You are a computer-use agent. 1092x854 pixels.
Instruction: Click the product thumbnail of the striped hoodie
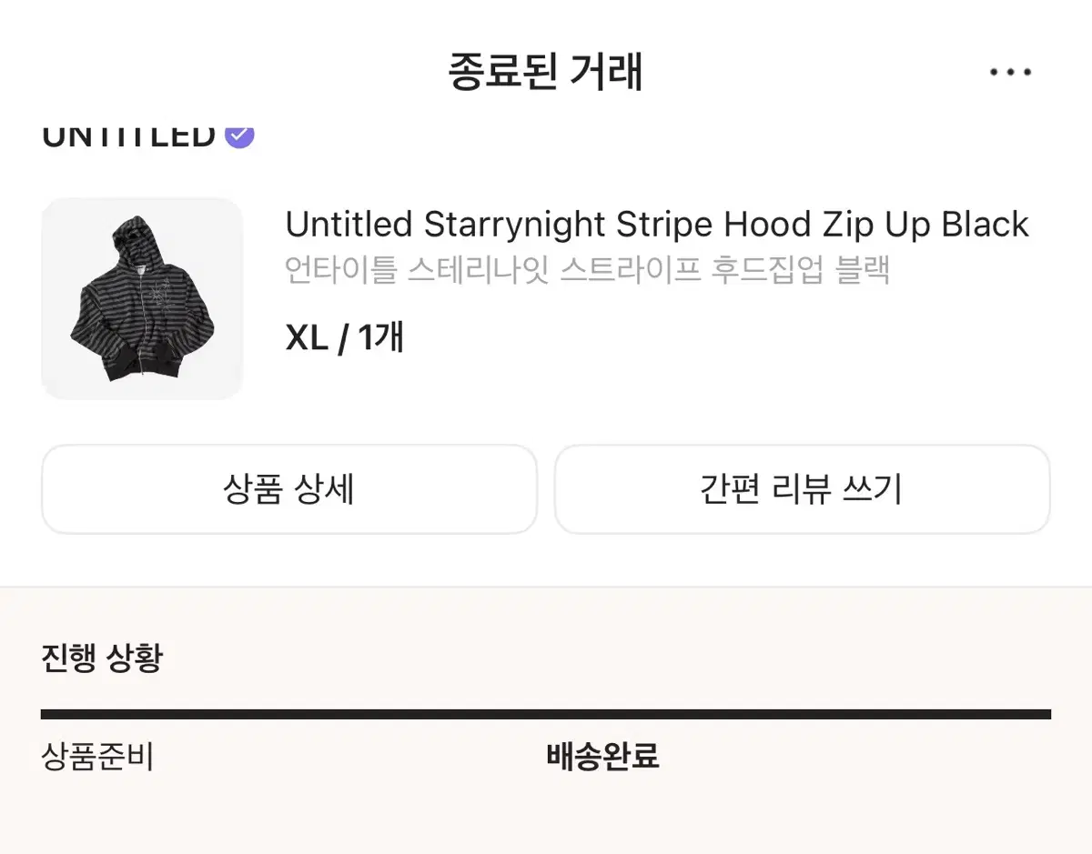[141, 297]
